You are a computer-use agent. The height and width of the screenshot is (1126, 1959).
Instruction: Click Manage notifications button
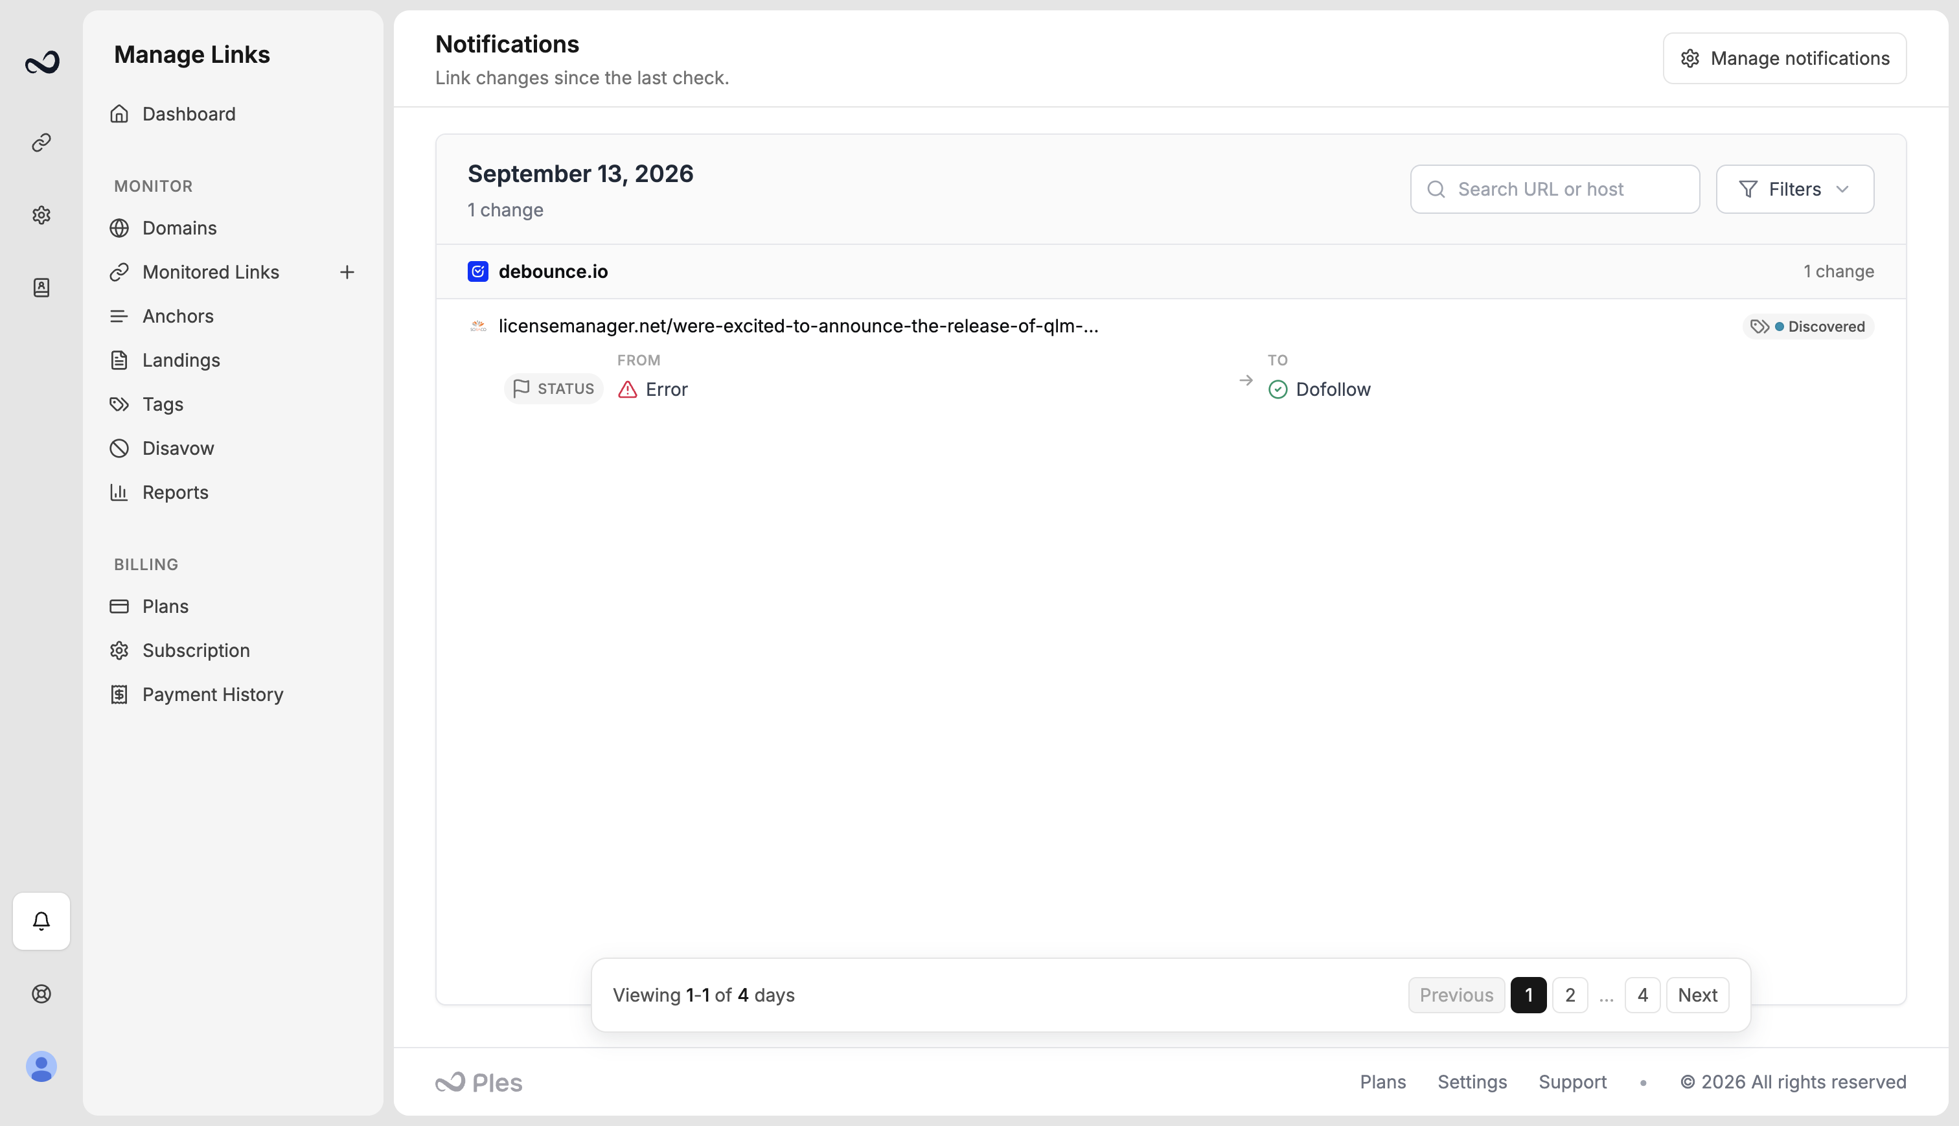1784,58
